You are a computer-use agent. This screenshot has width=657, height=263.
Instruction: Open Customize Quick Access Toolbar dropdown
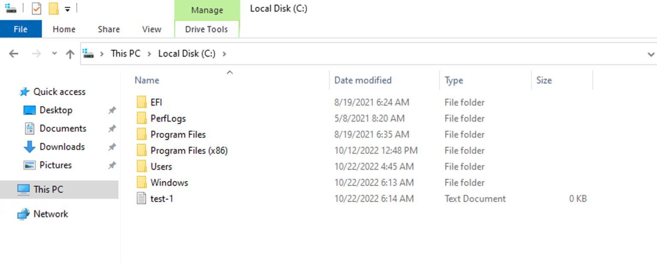point(68,9)
